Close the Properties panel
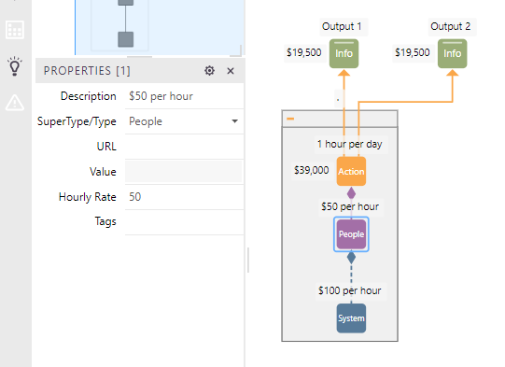 [x=231, y=71]
